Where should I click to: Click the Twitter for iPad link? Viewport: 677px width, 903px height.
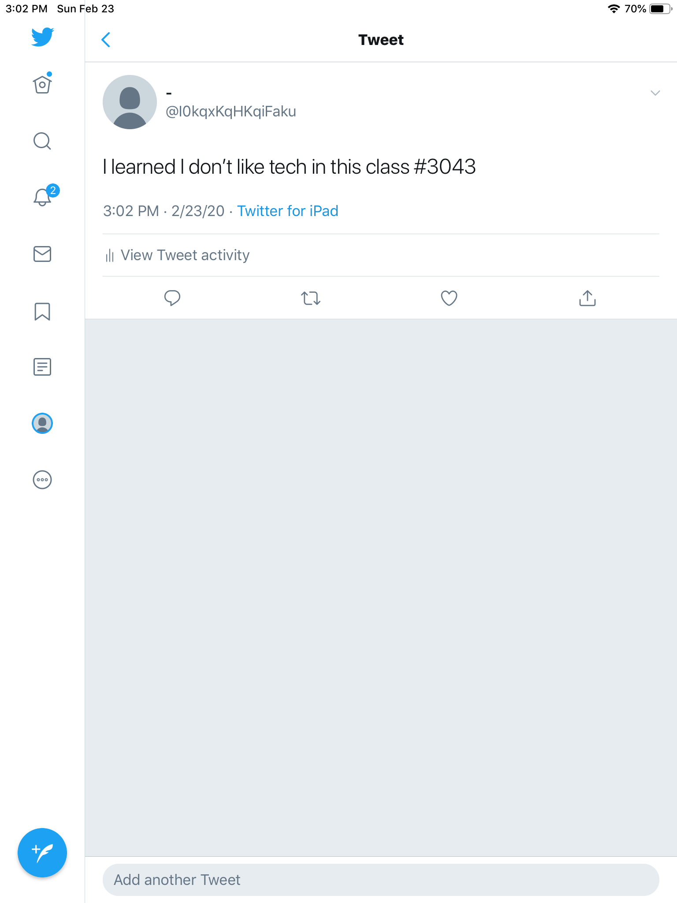click(x=287, y=211)
